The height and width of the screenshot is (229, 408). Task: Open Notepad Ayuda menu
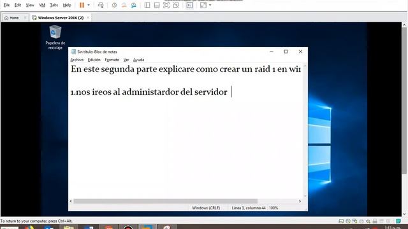[x=139, y=60]
